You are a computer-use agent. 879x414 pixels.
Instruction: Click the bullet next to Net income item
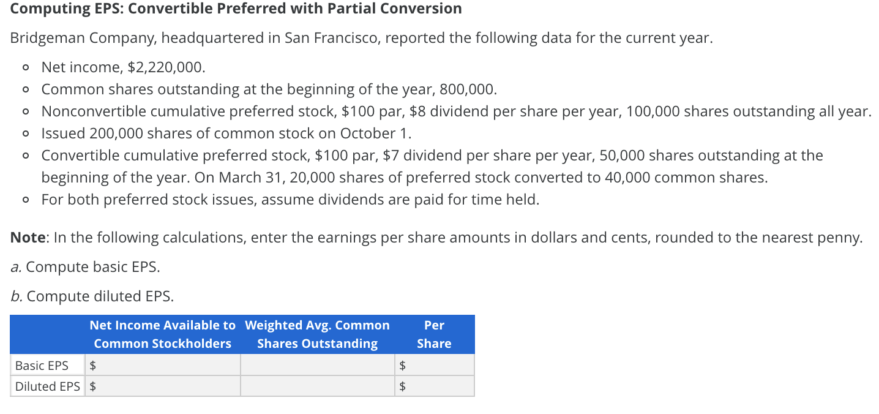(25, 67)
